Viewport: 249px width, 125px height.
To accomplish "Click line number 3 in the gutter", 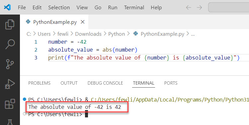I will pos(36,58).
